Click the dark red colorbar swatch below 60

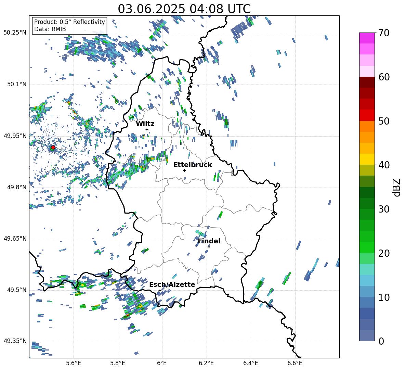[x=367, y=82]
